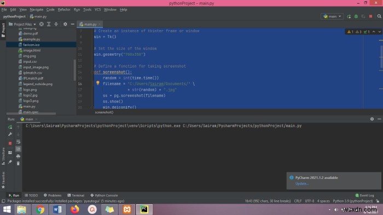The height and width of the screenshot is (215, 383).
Task: Open the VCS menu
Action: 98,9
